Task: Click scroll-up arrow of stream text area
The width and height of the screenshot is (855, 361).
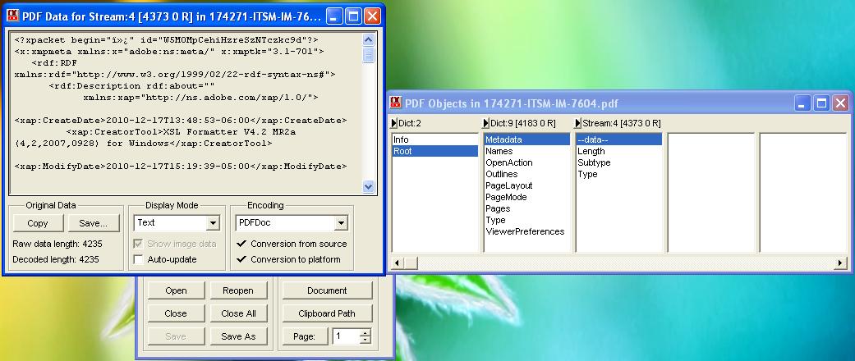Action: (x=369, y=39)
